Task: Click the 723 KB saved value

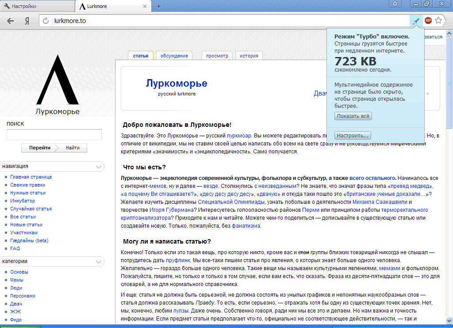Action: point(356,61)
